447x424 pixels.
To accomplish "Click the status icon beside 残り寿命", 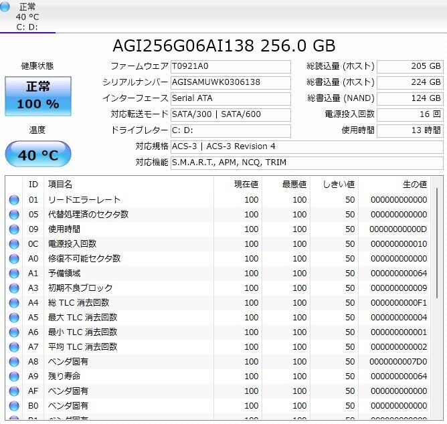I will point(14,377).
